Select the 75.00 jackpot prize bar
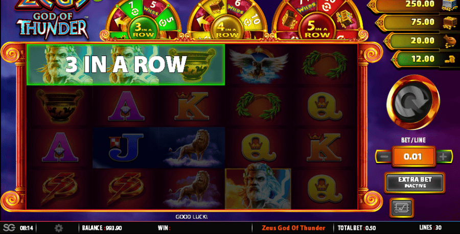Viewport: 460px width, 234px height. [417, 22]
